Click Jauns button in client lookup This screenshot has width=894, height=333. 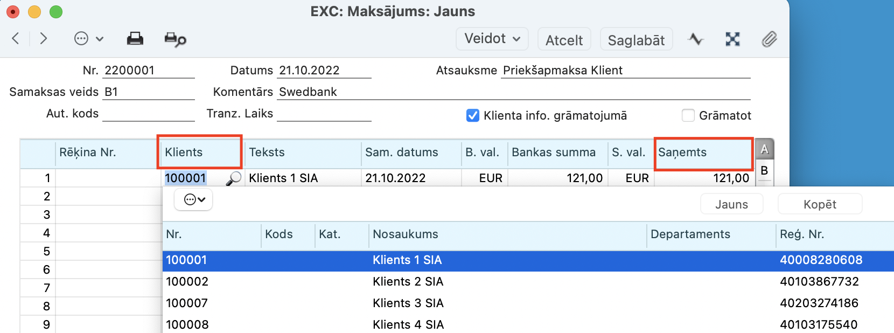pos(731,205)
